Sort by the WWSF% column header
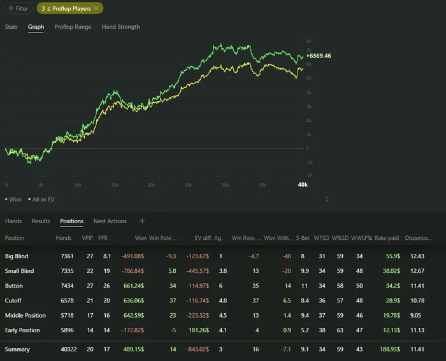This screenshot has height=361, width=446. [361, 238]
